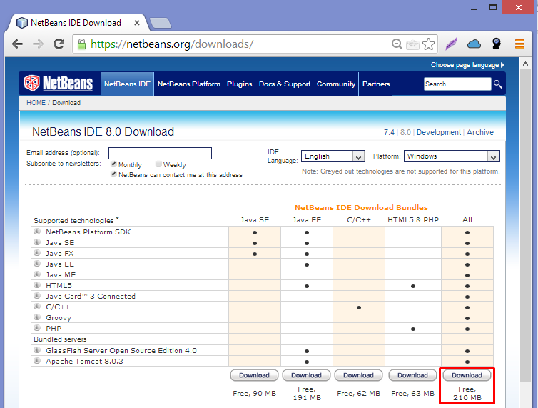
Task: Open the Partners nav tab
Action: [376, 84]
